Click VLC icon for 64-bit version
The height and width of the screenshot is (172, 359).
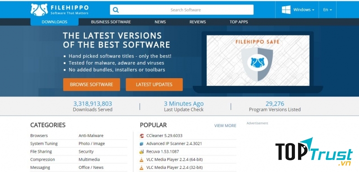(142, 159)
